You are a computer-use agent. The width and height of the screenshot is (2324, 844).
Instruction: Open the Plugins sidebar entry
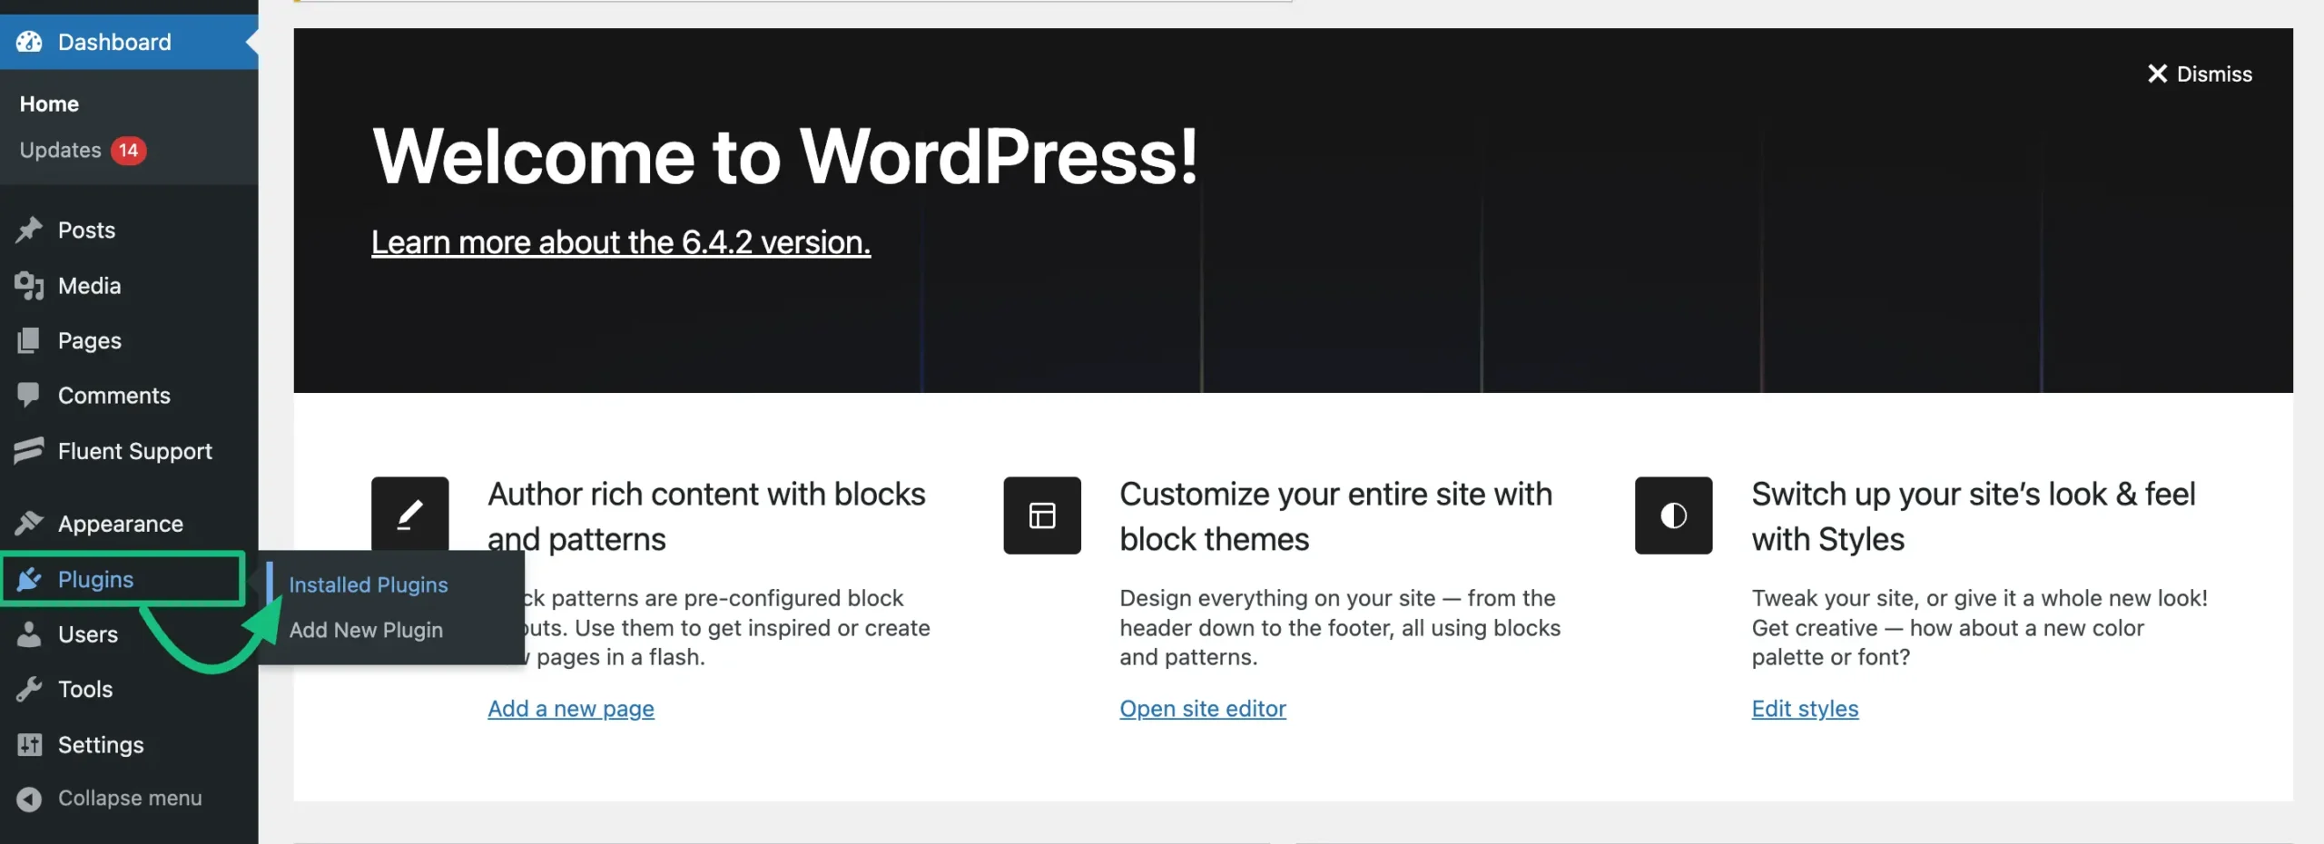point(95,579)
